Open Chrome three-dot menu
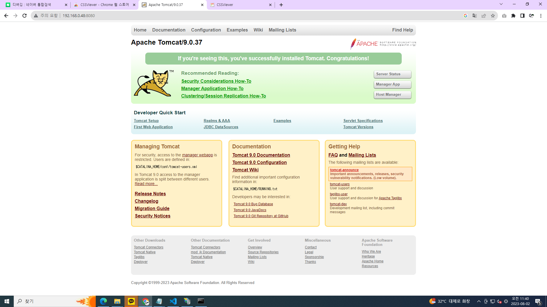 541,16
